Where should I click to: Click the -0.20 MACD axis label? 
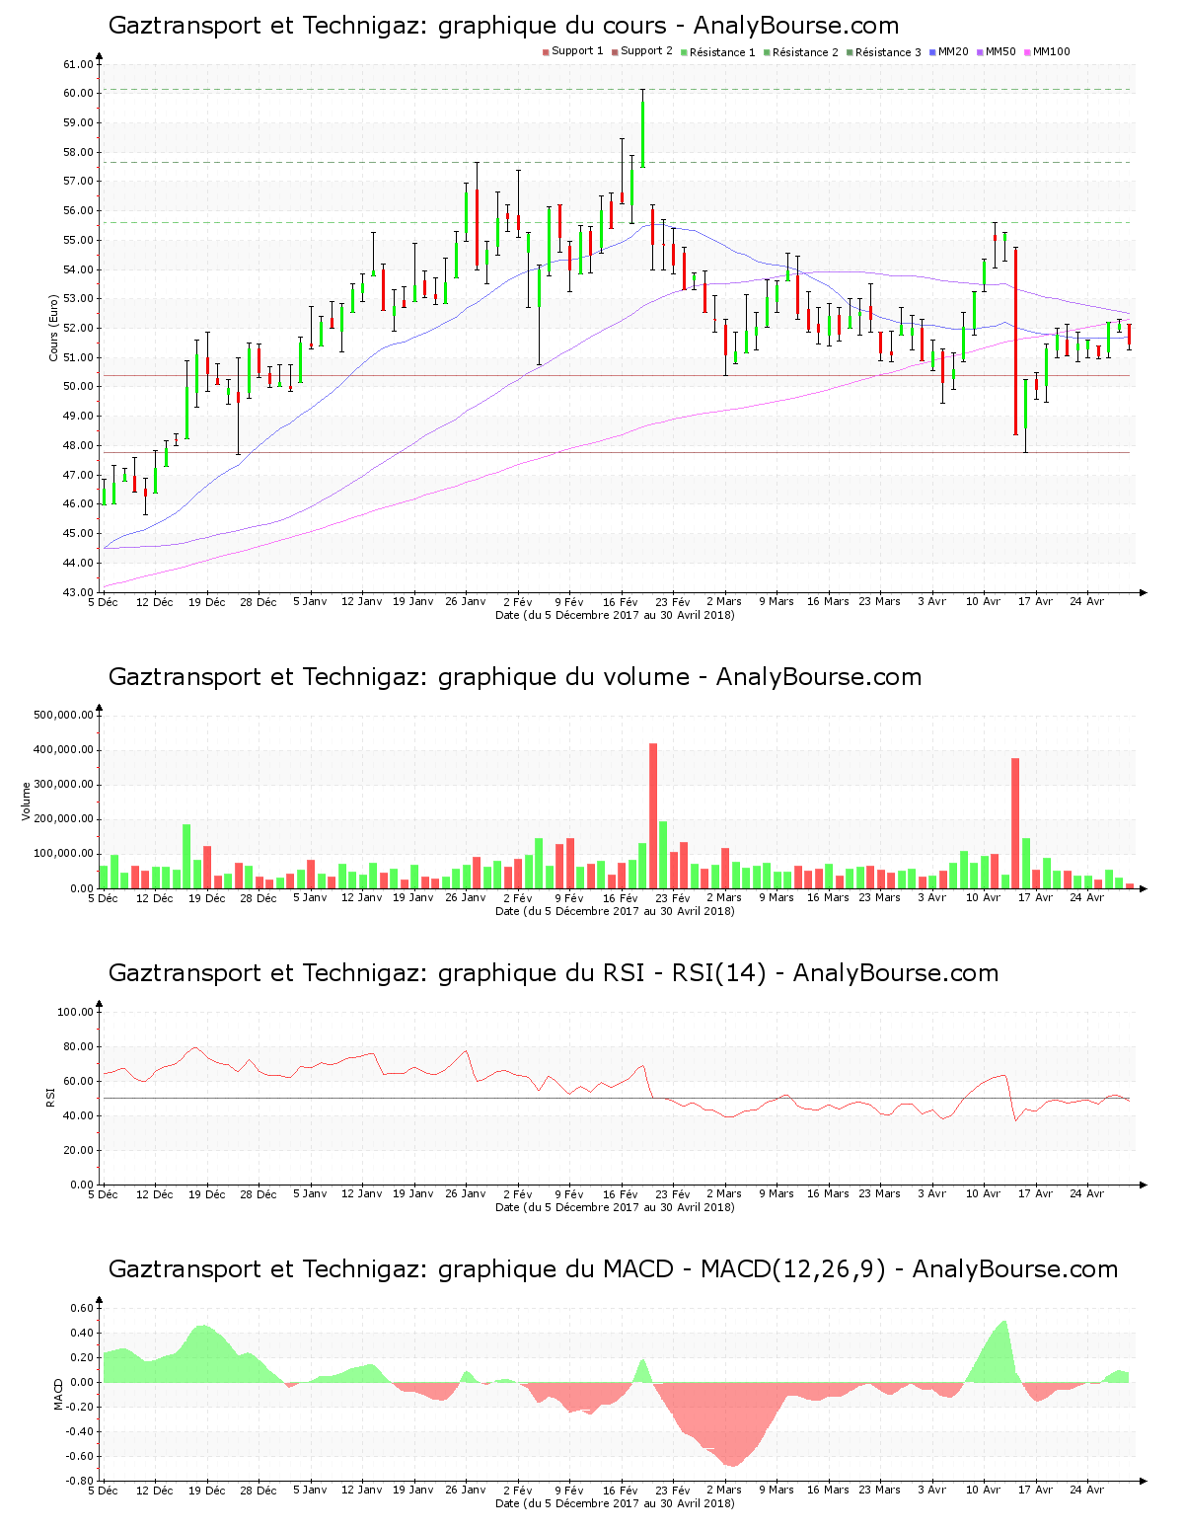point(80,1407)
